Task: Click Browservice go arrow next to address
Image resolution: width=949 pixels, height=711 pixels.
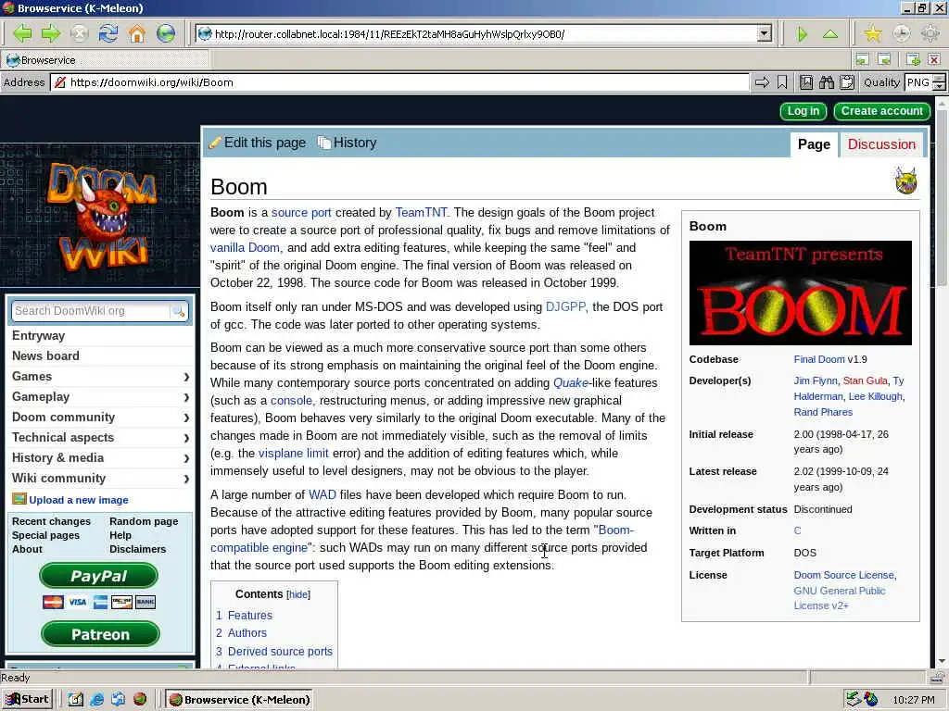Action: [762, 82]
